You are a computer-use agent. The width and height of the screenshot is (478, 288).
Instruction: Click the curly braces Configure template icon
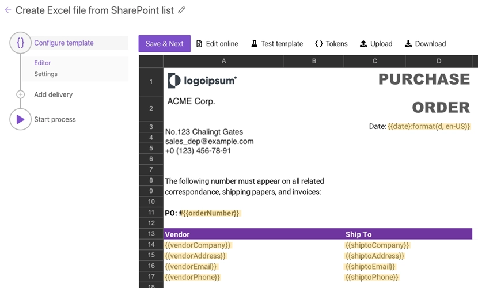20,43
